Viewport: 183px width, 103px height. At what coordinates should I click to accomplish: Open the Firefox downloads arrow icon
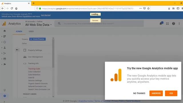coord(169,8)
